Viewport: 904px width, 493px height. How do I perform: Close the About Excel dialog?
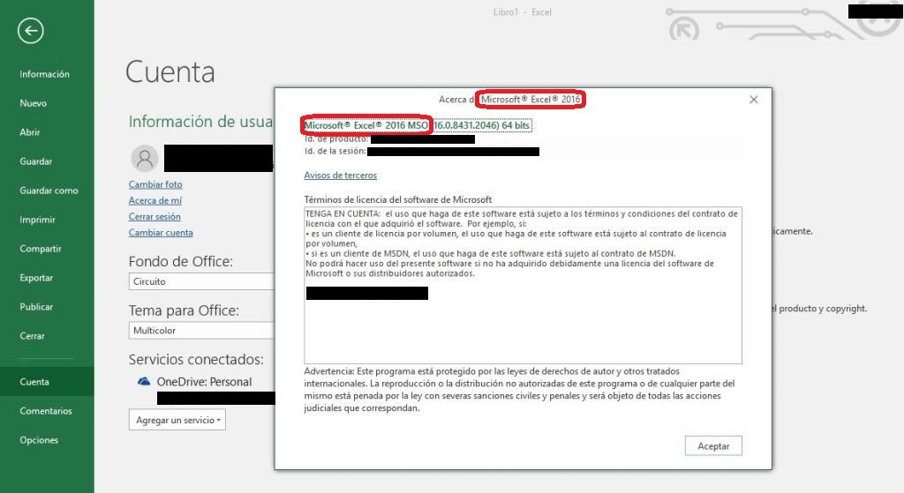click(754, 100)
